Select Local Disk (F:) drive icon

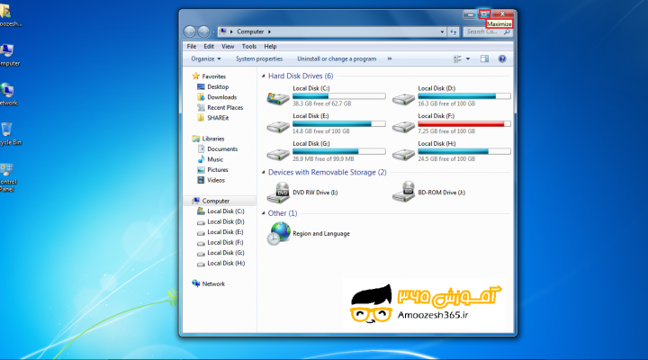[403, 126]
